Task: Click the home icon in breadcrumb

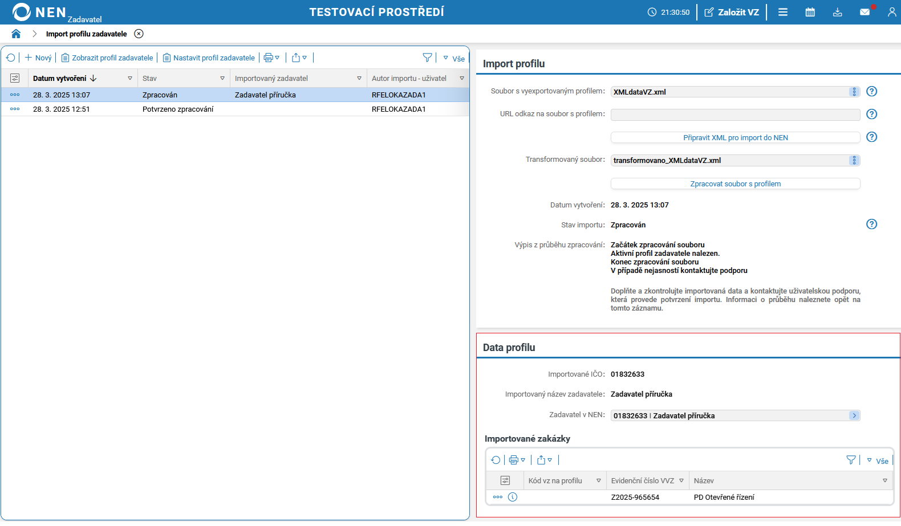Action: pyautogui.click(x=16, y=34)
